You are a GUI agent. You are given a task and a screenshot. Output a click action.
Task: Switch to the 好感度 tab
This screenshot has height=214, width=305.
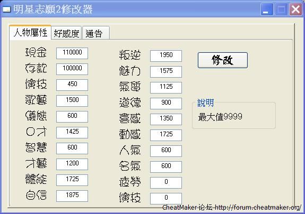click(x=66, y=33)
